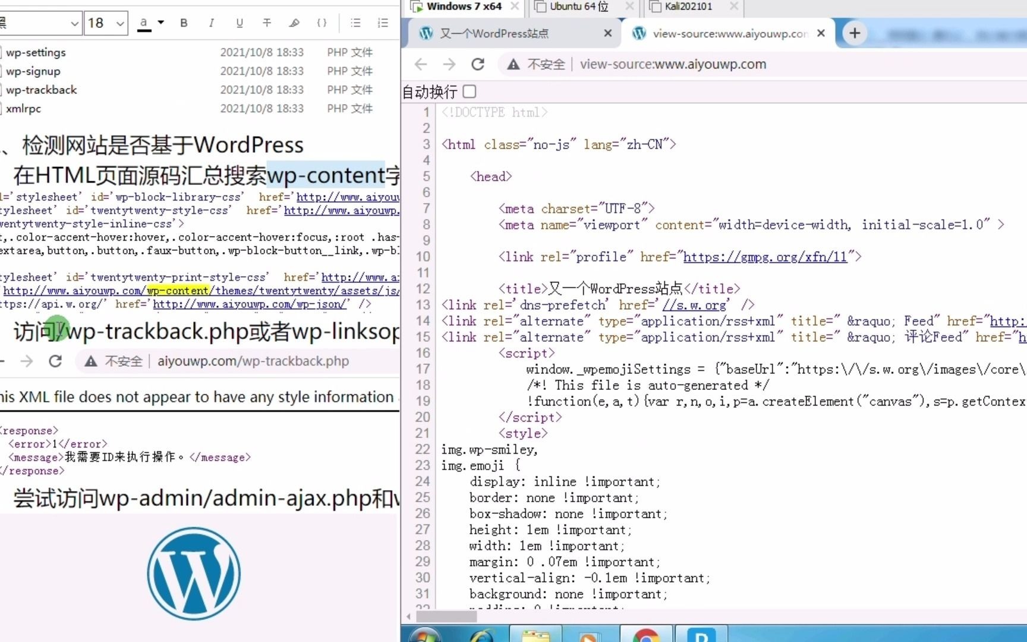The height and width of the screenshot is (642, 1027).
Task: Click the left arrow of horizontal scrollbar
Action: pos(408,616)
